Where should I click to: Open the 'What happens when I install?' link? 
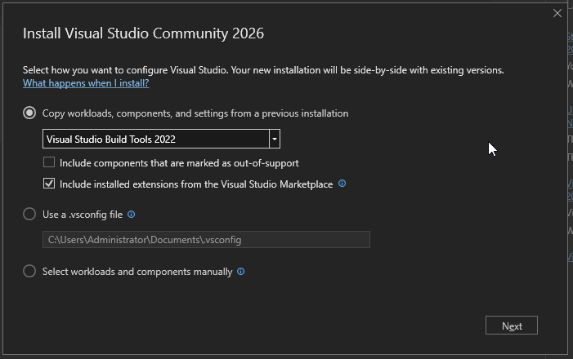click(86, 83)
